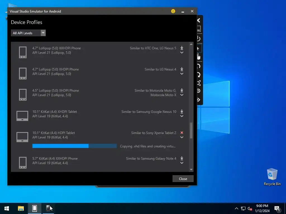Click the emulator power button
286x214 pixels.
pyautogui.click(x=199, y=38)
